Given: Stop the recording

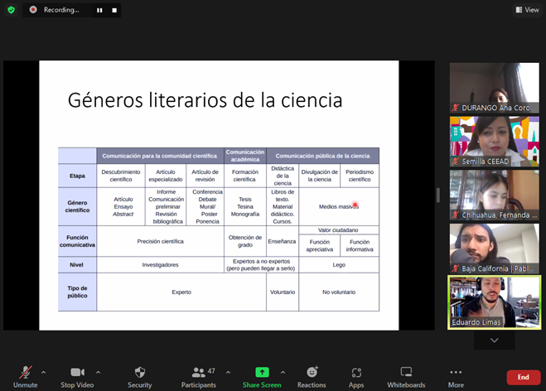Looking at the screenshot, I should pos(114,10).
